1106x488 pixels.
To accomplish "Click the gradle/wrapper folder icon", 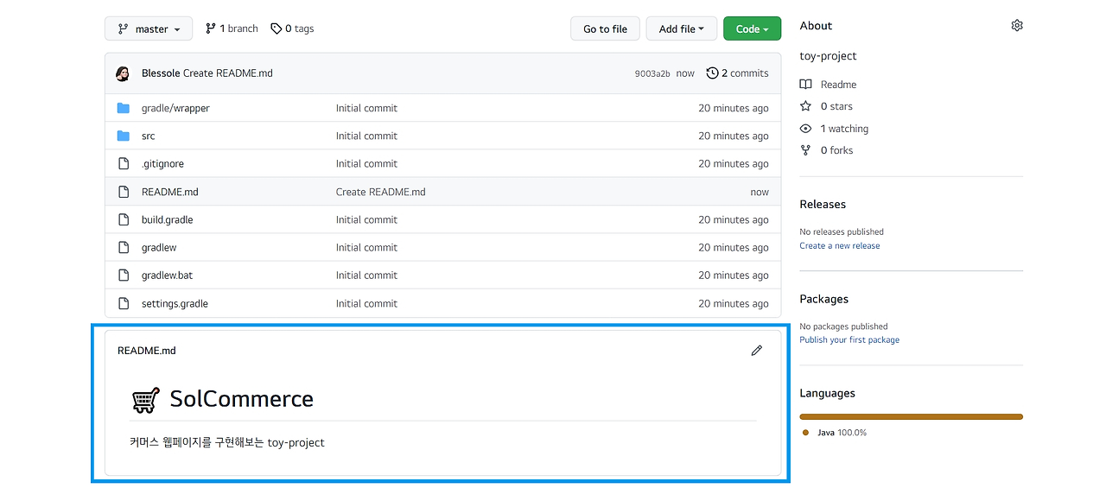I will (x=124, y=108).
